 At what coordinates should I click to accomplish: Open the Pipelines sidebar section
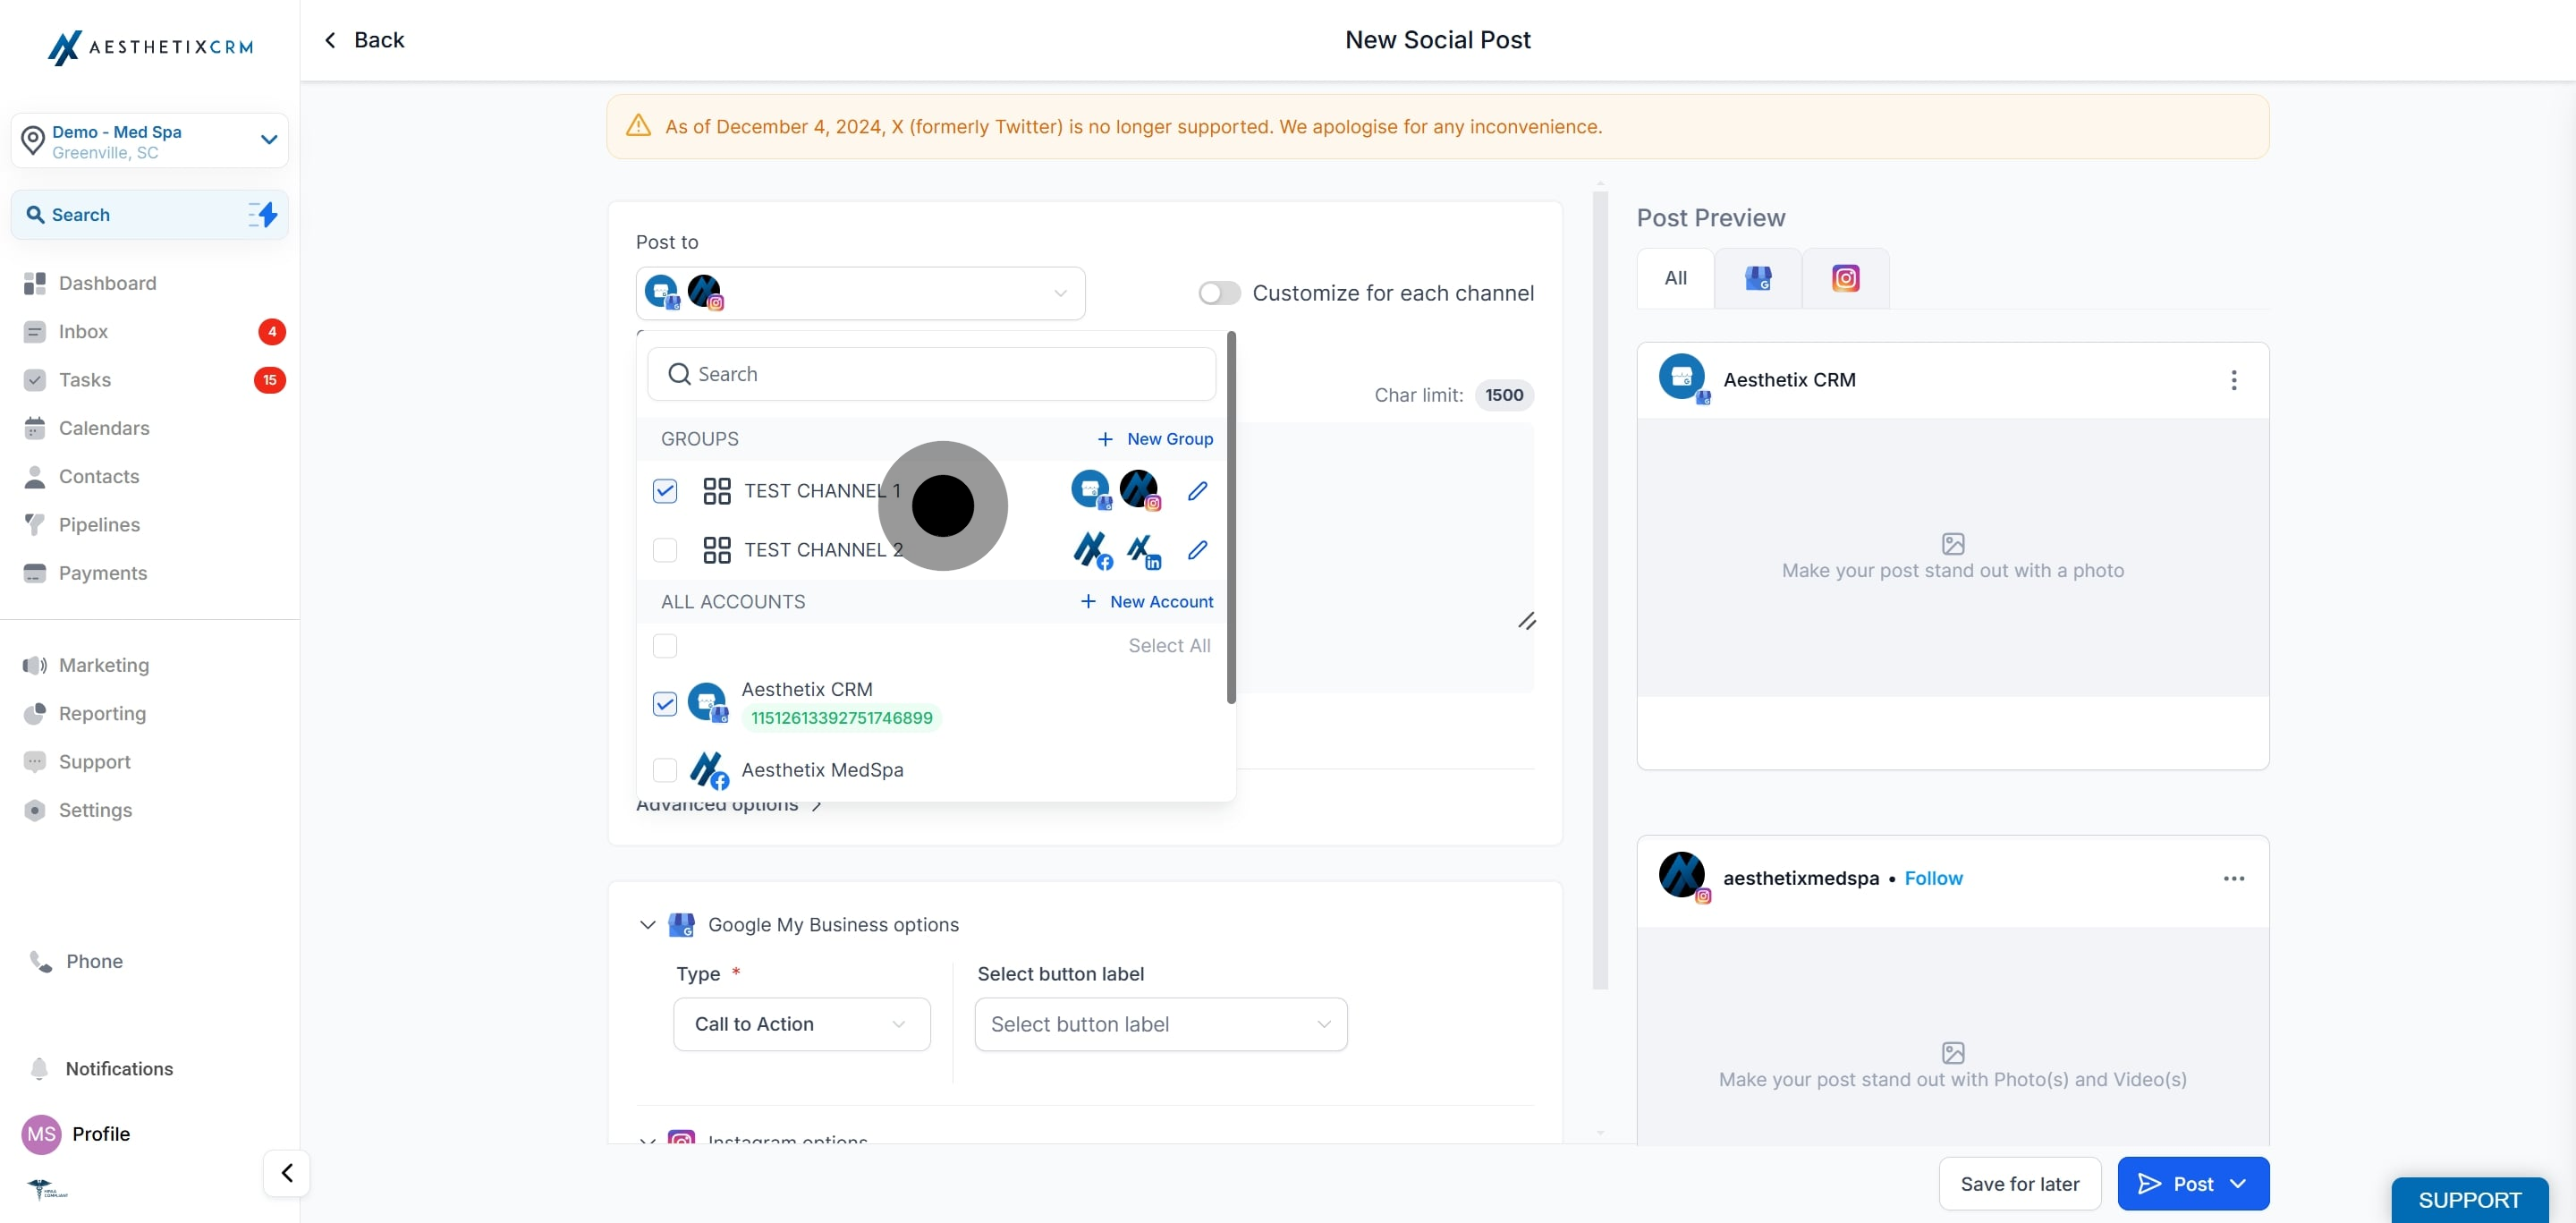click(x=99, y=525)
